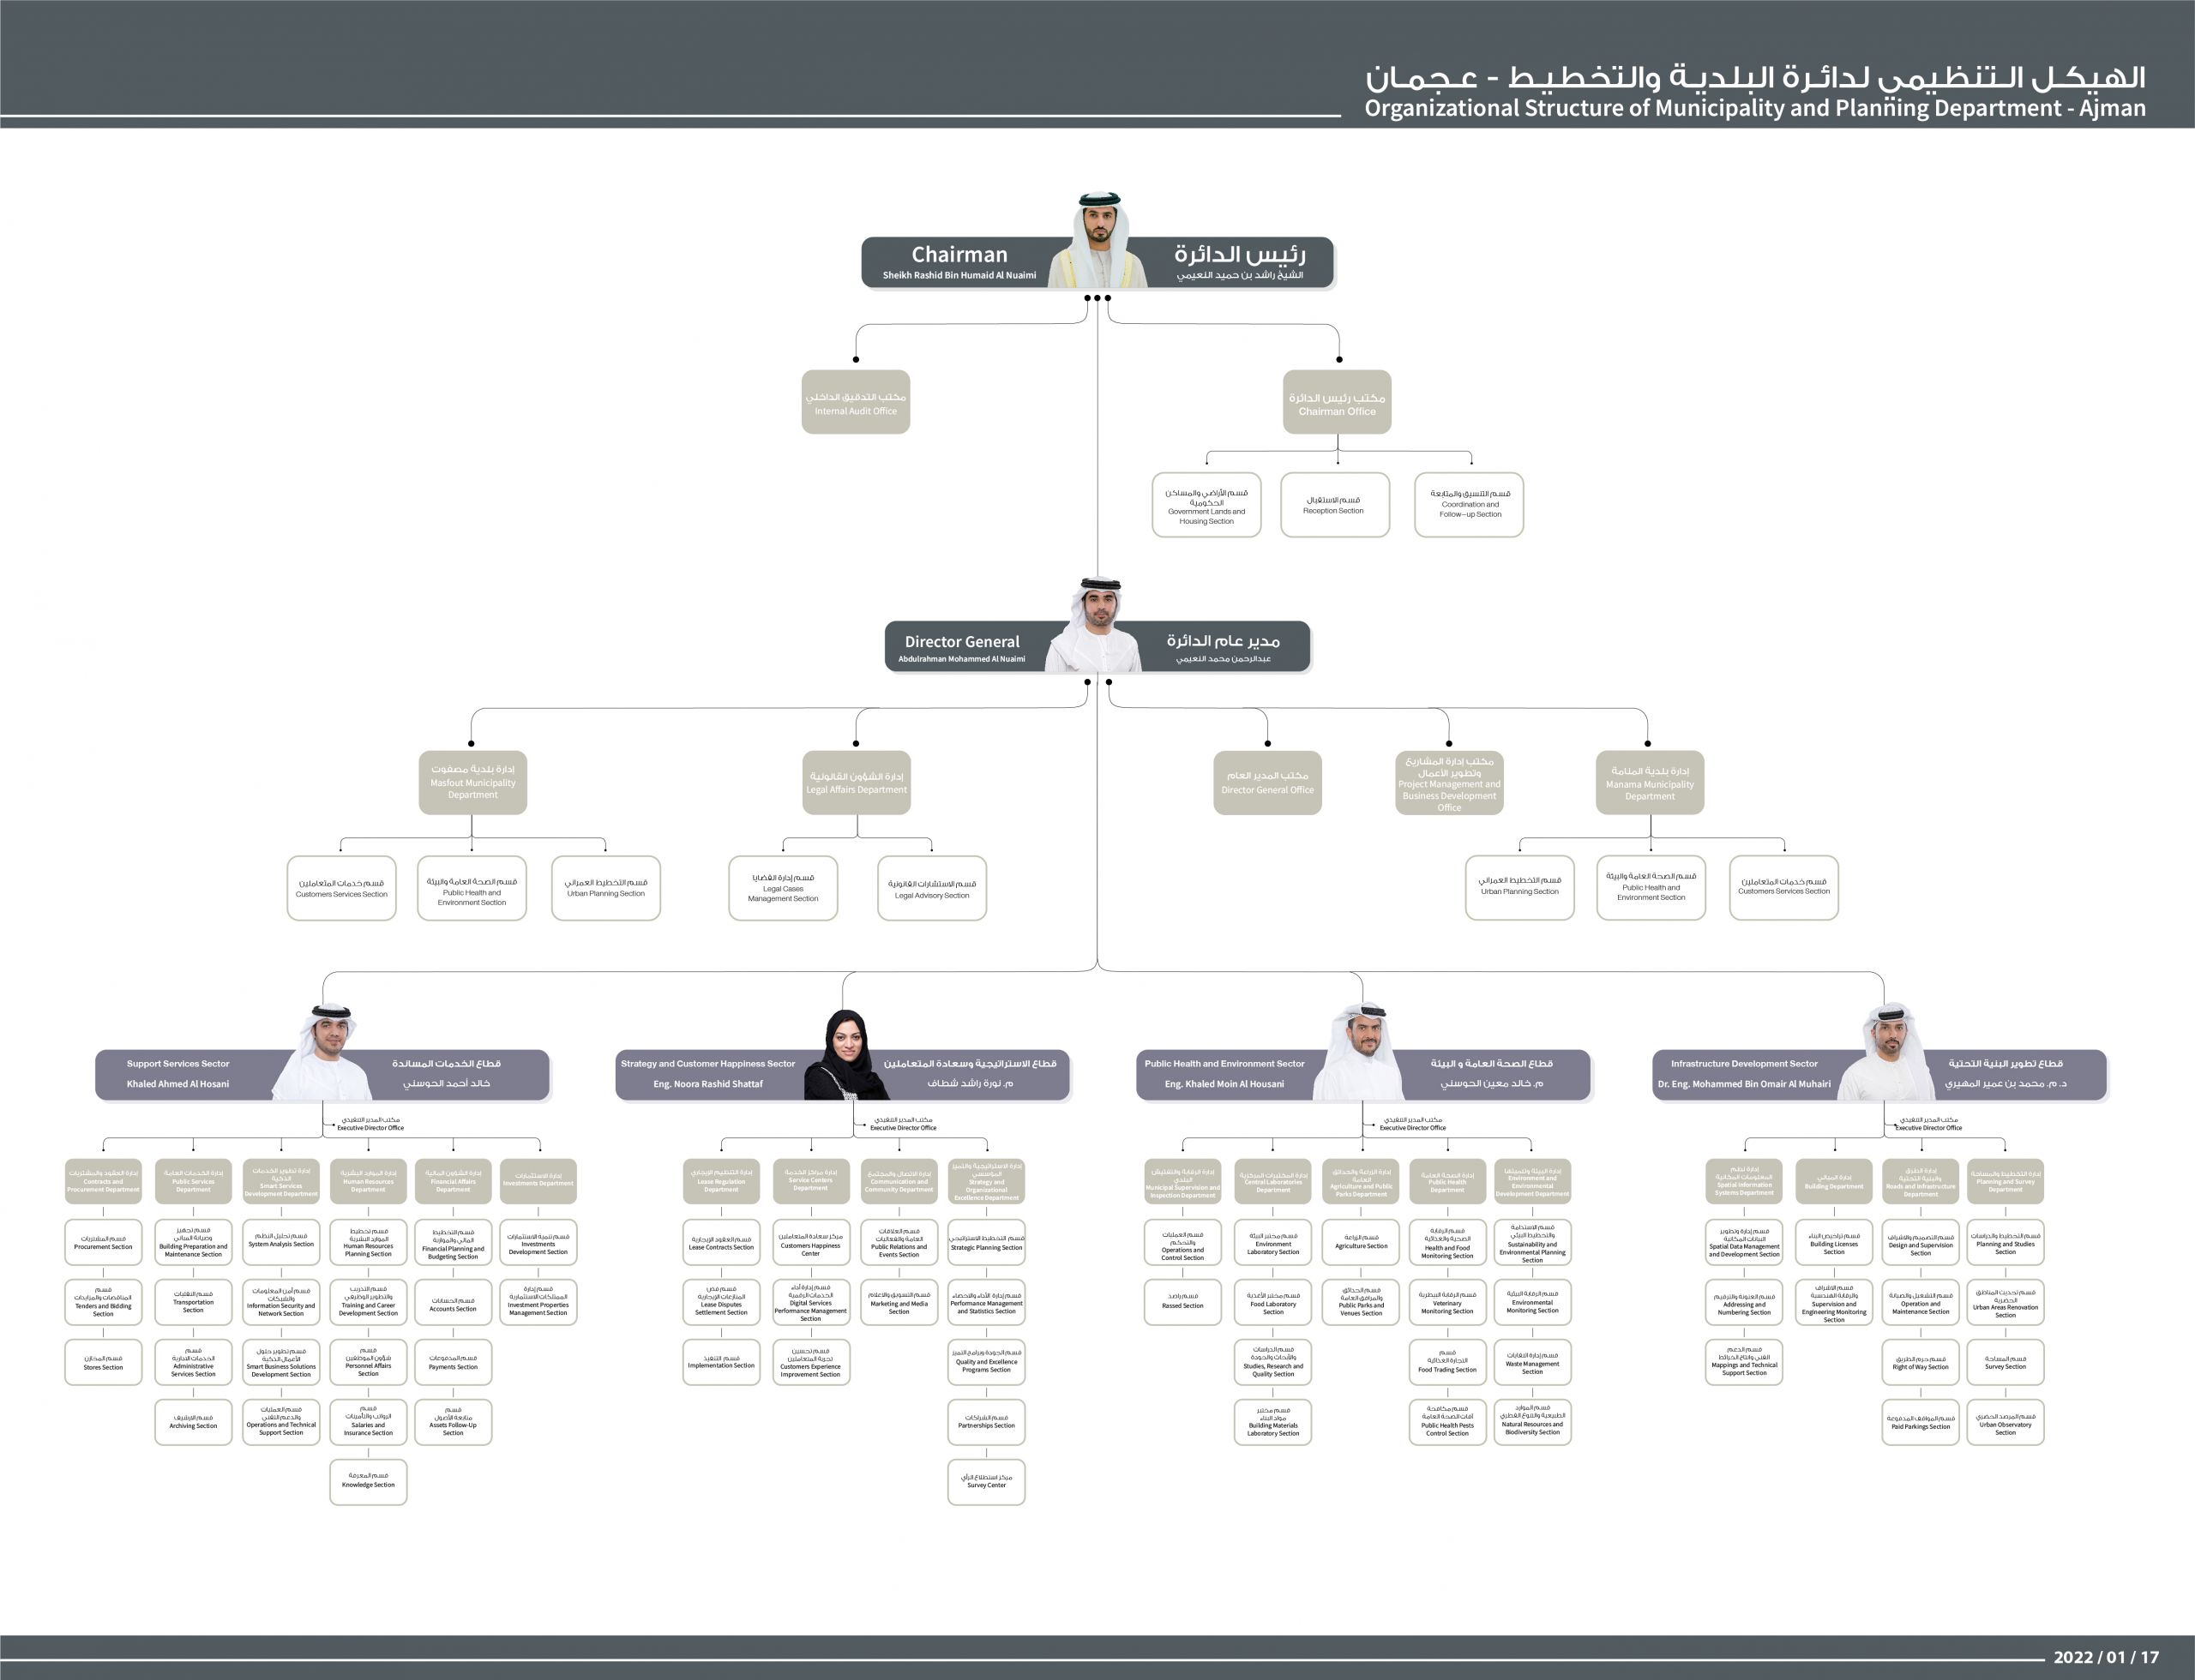Image resolution: width=2195 pixels, height=1680 pixels.
Task: Select Infrastructure Development Sector title
Action: click(x=1744, y=1064)
